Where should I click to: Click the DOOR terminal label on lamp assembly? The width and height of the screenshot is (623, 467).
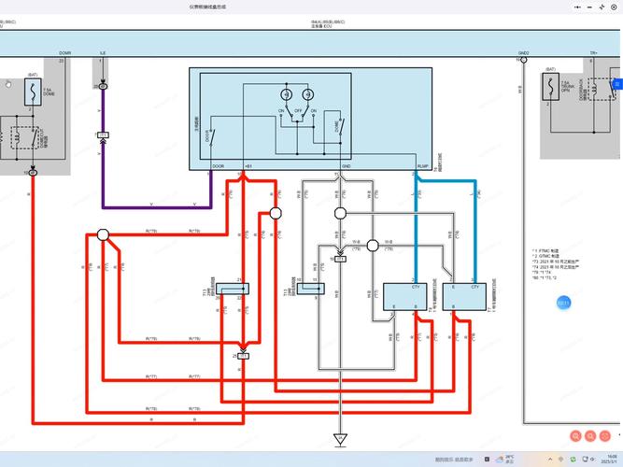coord(218,166)
